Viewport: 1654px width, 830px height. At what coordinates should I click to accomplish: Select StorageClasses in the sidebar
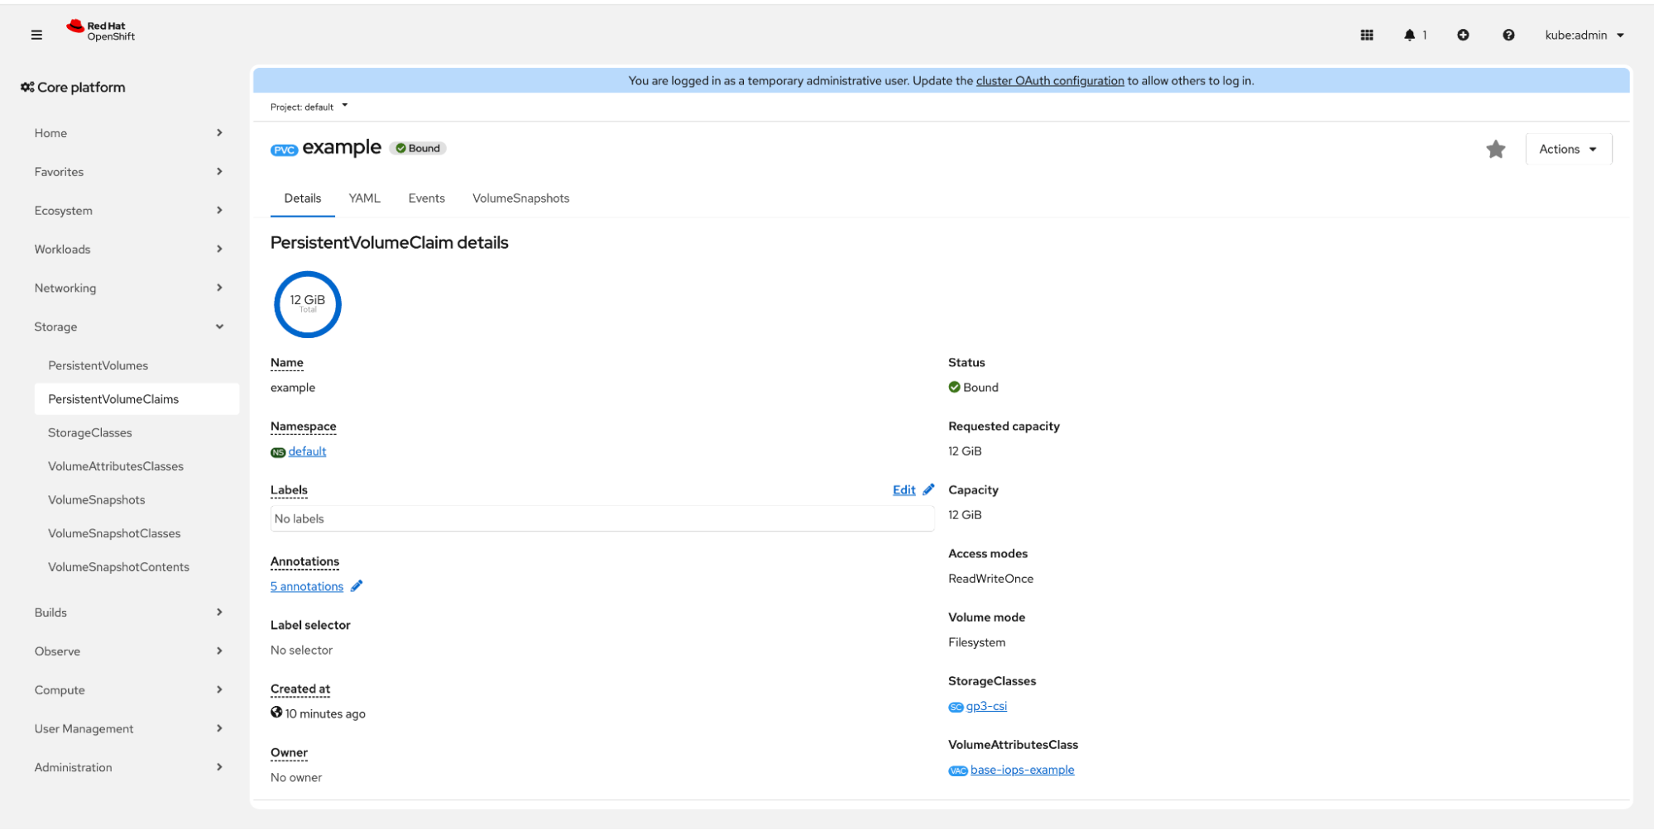point(90,432)
